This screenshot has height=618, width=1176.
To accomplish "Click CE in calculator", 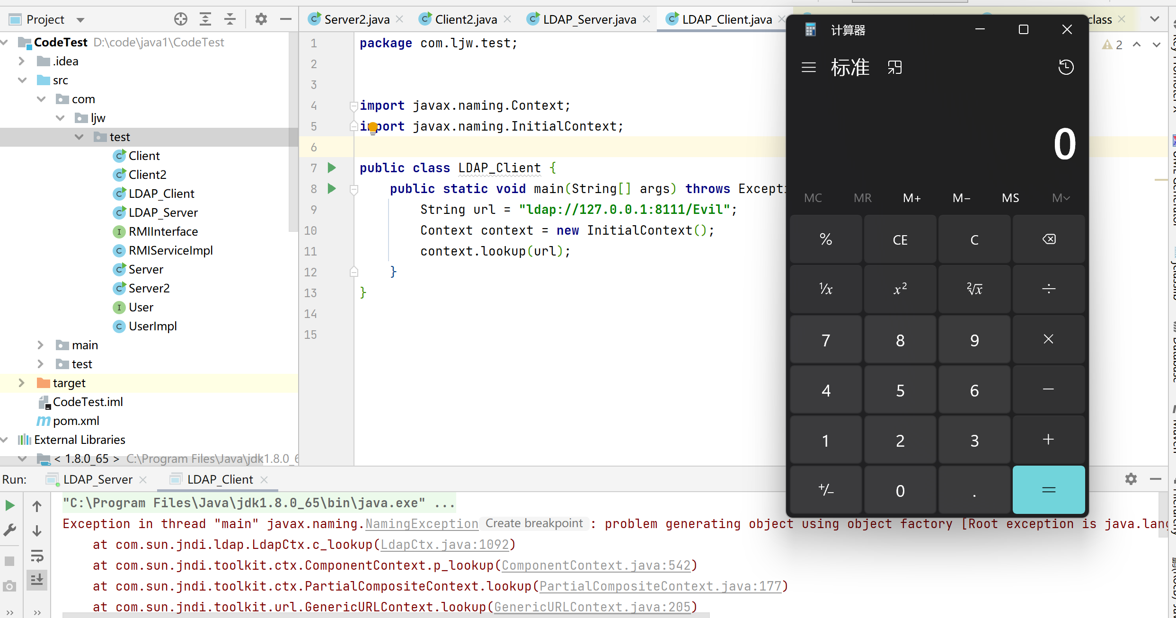I will pos(900,239).
